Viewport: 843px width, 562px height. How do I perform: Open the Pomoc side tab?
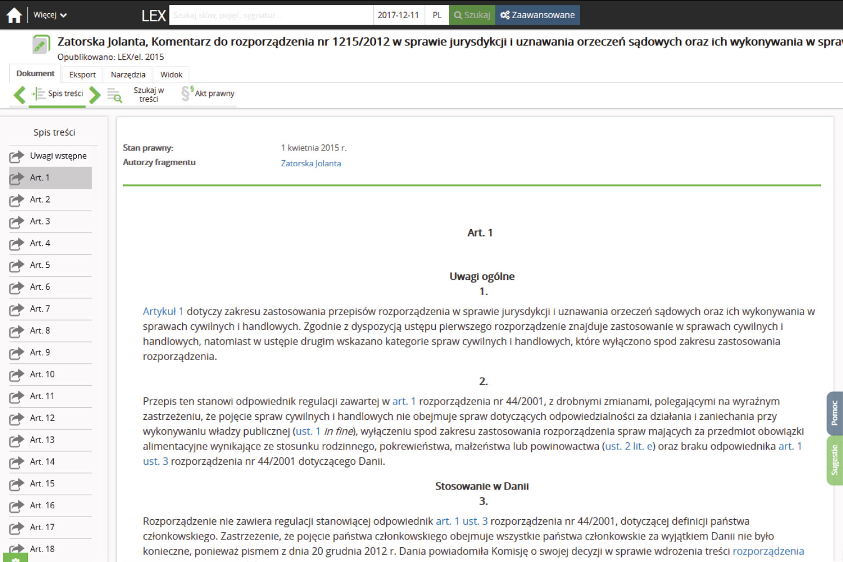pos(834,413)
